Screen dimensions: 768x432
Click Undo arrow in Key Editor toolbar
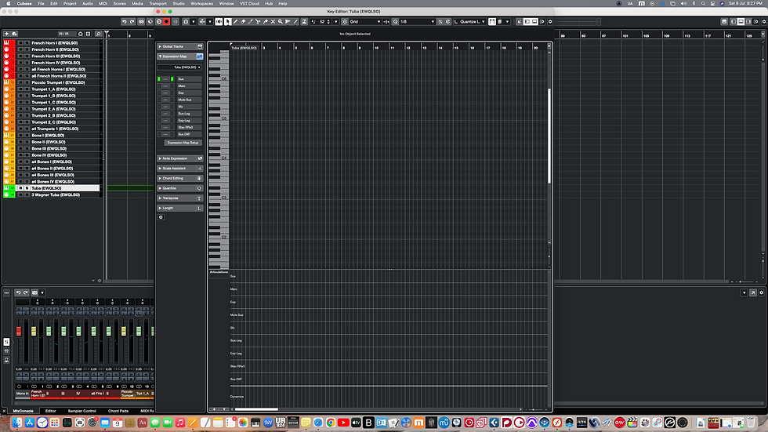pos(125,21)
